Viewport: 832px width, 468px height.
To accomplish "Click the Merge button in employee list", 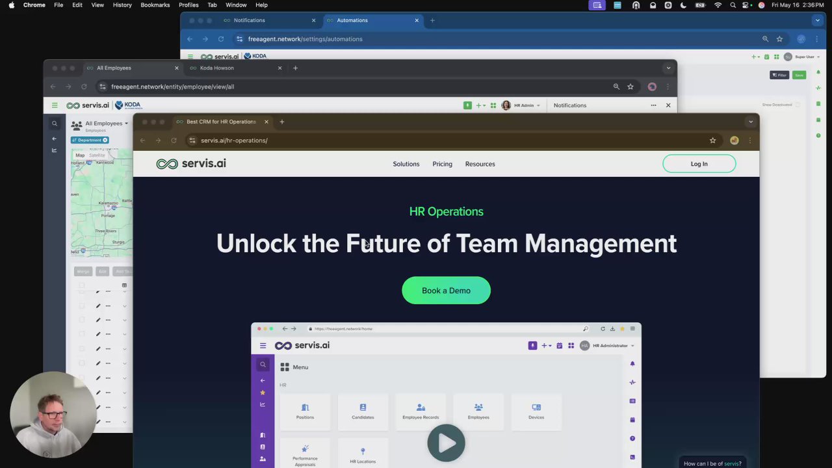I will pos(83,271).
